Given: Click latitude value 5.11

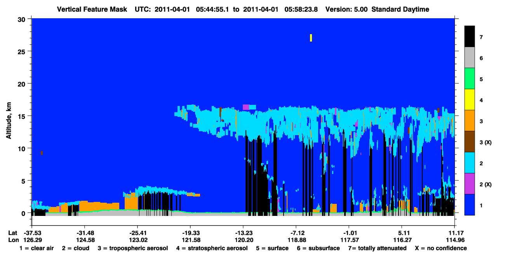Looking at the screenshot, I should (x=402, y=233).
